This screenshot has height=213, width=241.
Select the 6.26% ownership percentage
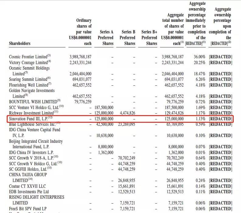coord(201,79)
